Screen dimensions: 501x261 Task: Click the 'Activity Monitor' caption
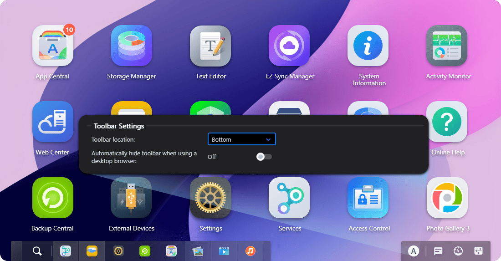tap(448, 77)
